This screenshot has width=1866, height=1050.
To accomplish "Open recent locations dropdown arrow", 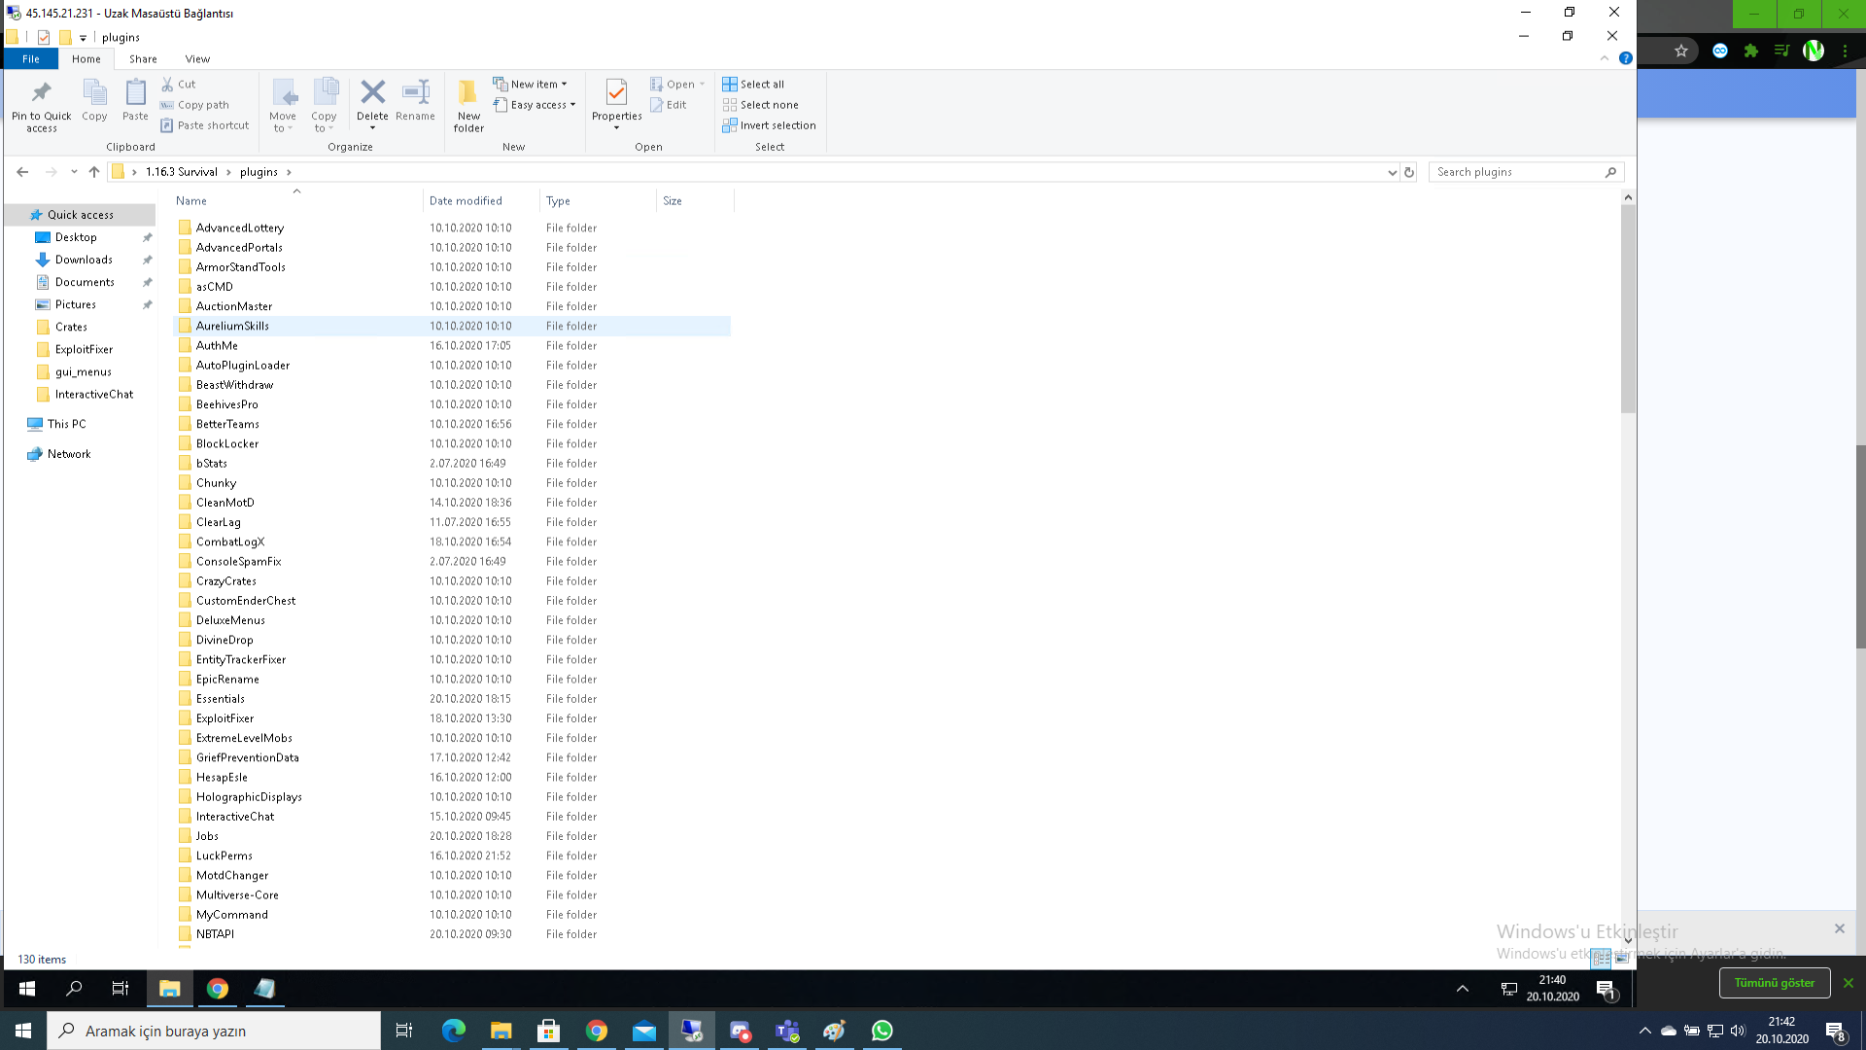I will tap(74, 172).
